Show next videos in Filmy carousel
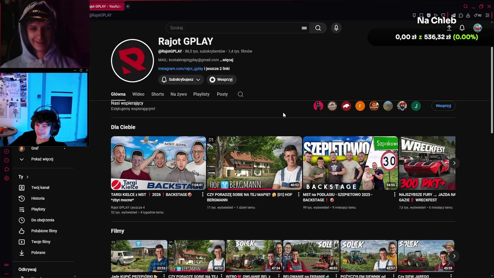Image resolution: width=494 pixels, height=278 pixels. 454,256
